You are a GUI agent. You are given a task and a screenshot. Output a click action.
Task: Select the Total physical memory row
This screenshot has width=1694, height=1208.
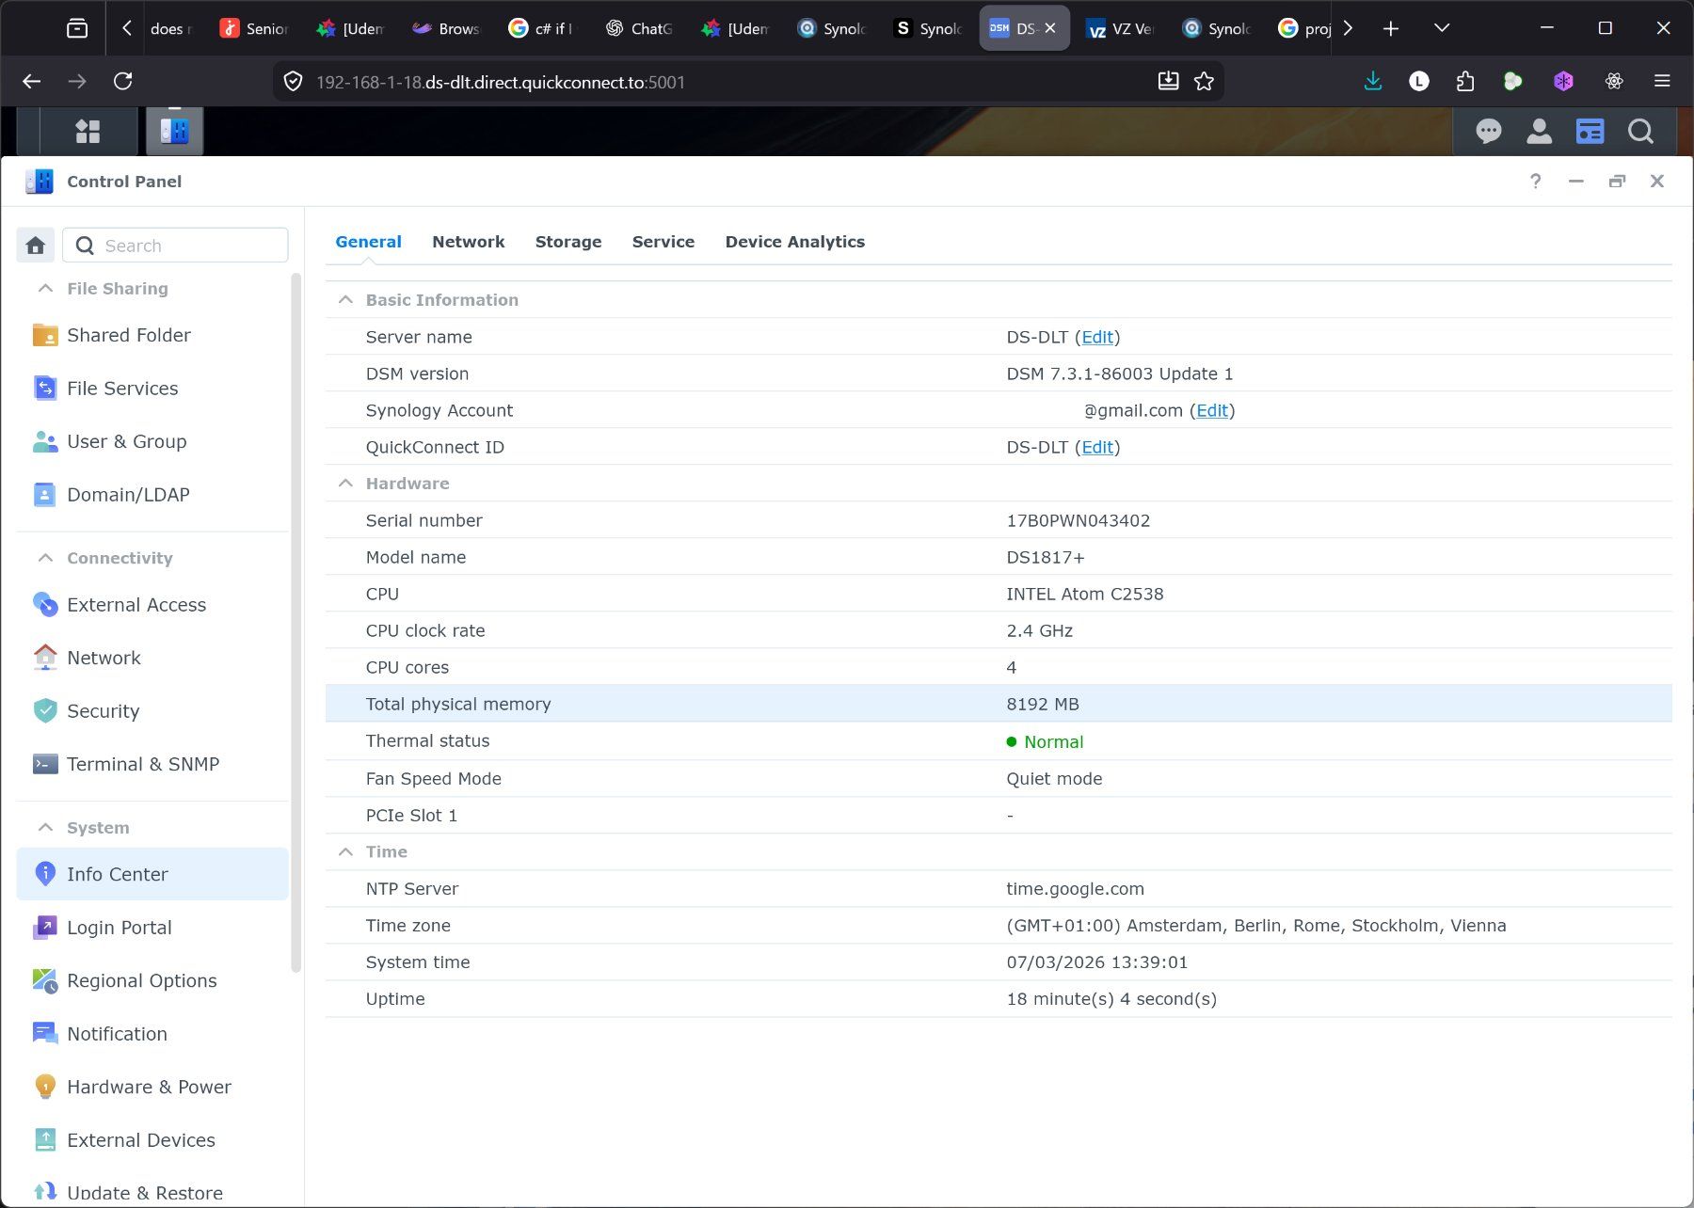coord(999,704)
